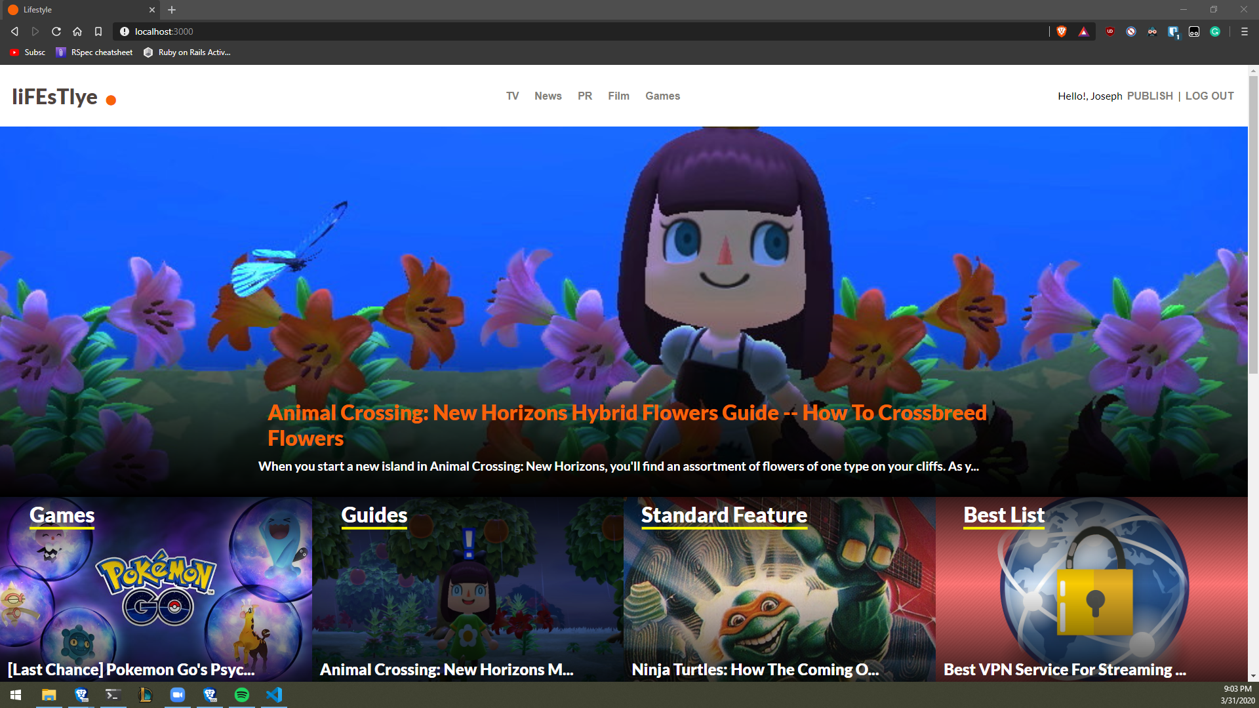Click the PUBLISH link
1259x708 pixels.
[x=1149, y=96]
